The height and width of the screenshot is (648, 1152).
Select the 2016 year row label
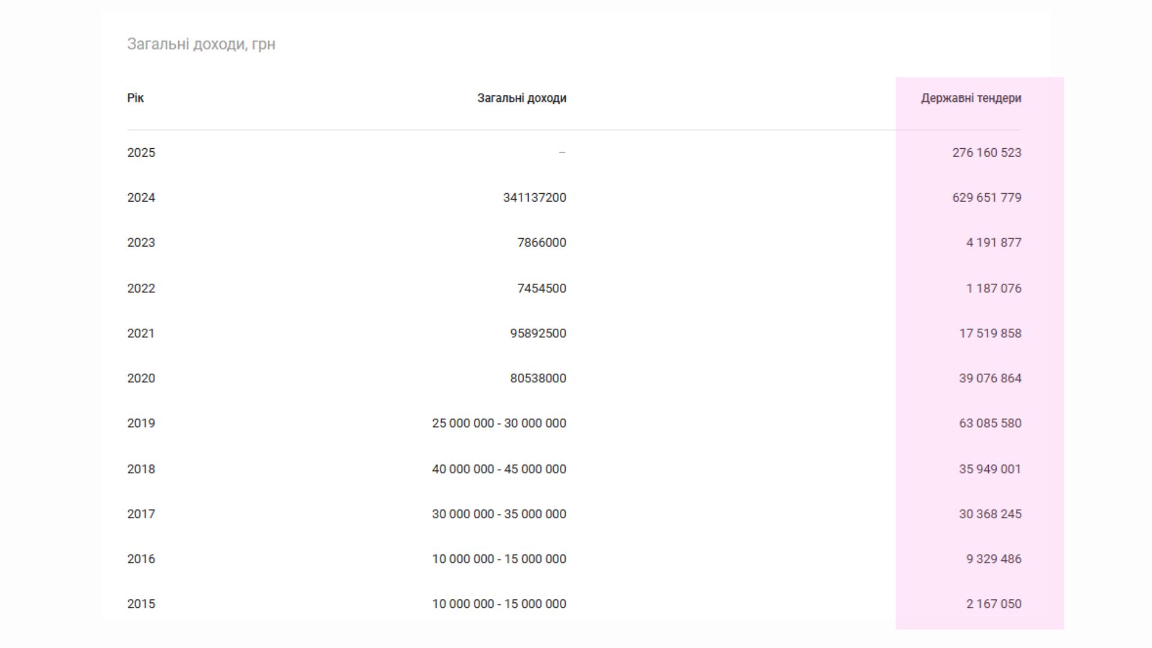click(x=141, y=559)
